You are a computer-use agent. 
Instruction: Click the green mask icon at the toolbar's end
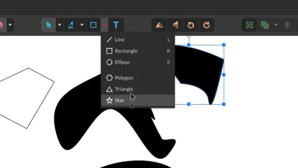click(287, 25)
